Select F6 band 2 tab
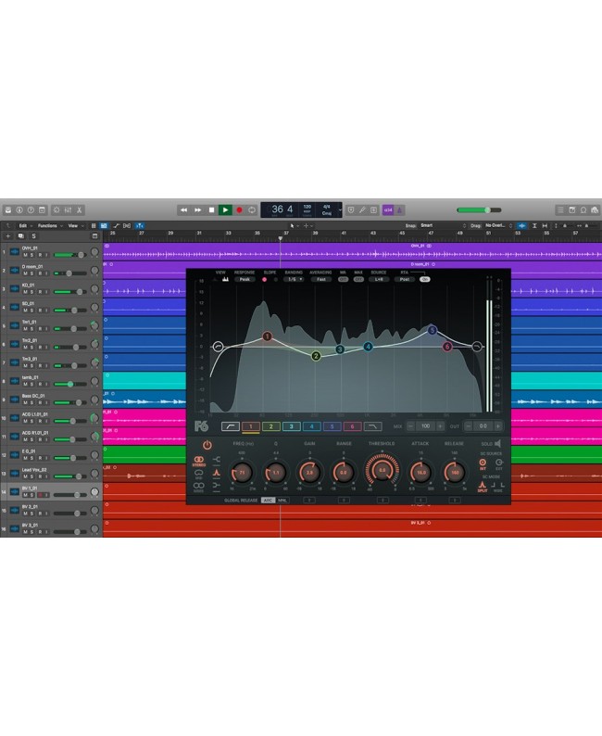This screenshot has height=736, width=602. [271, 426]
